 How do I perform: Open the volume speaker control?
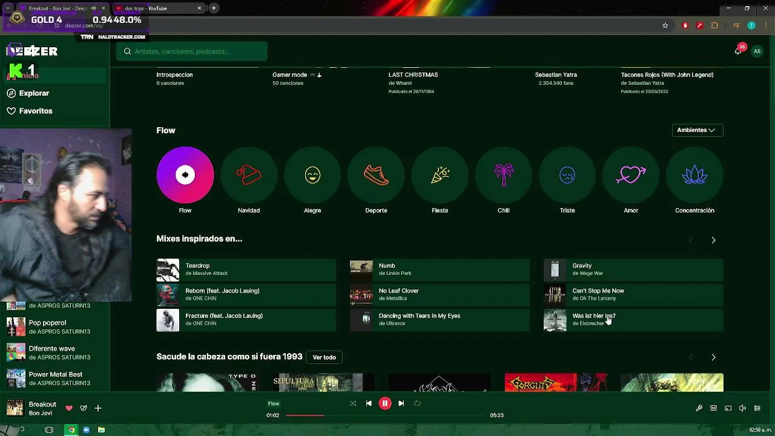click(x=742, y=408)
